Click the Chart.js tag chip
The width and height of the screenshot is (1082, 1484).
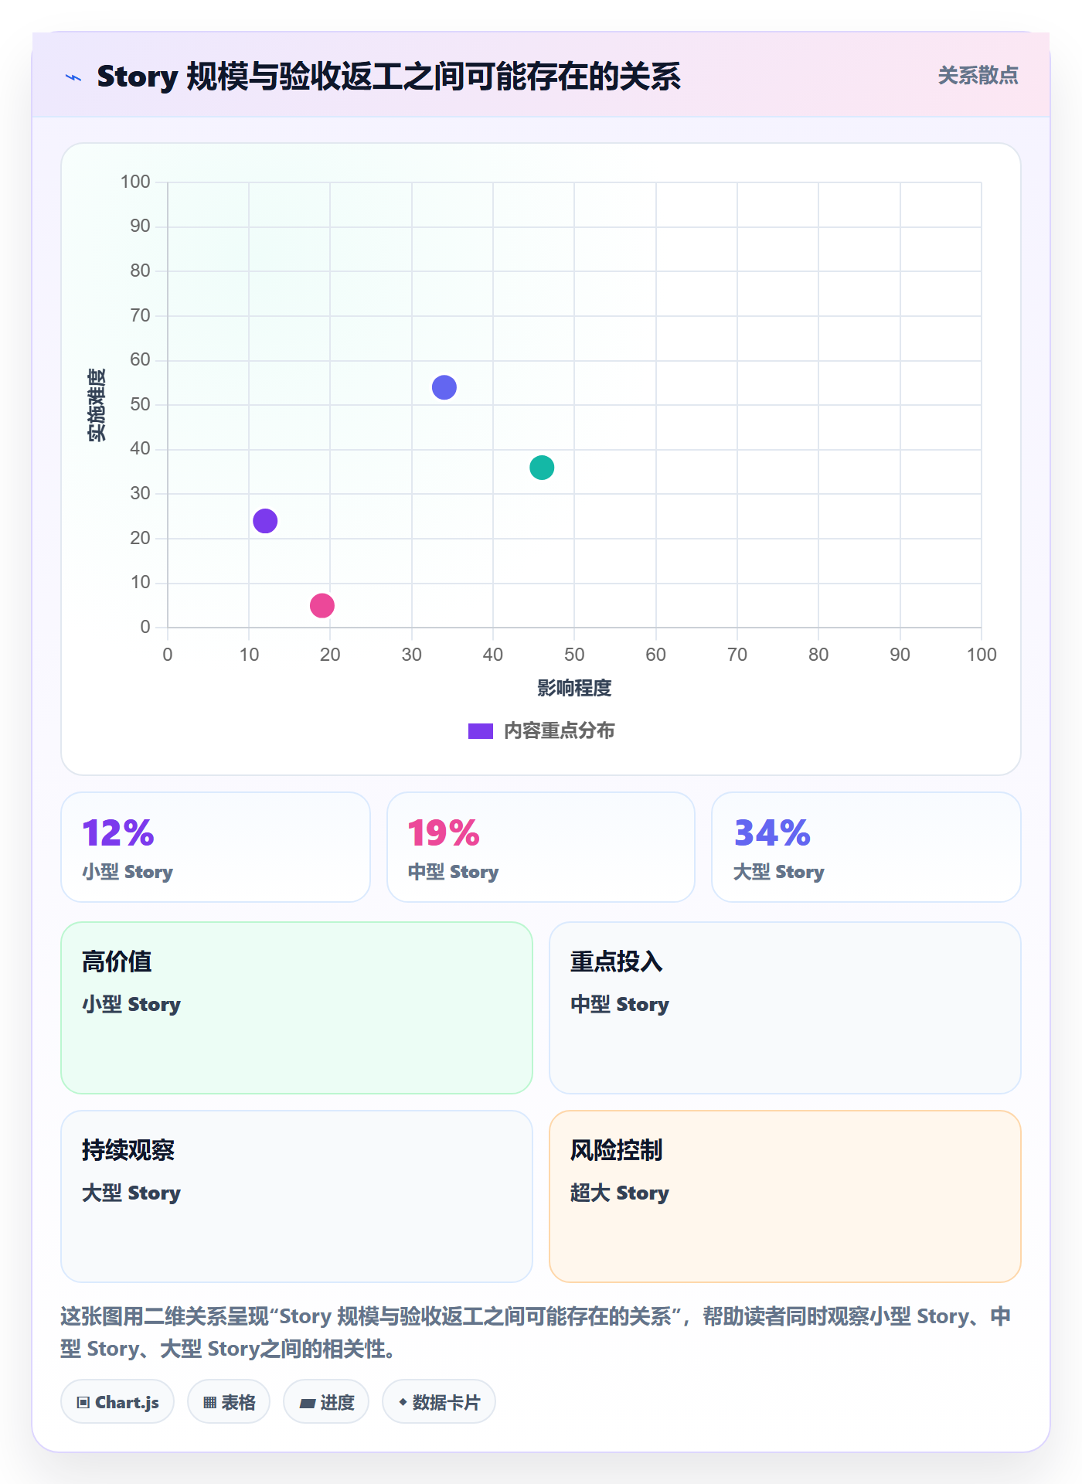tap(117, 1402)
